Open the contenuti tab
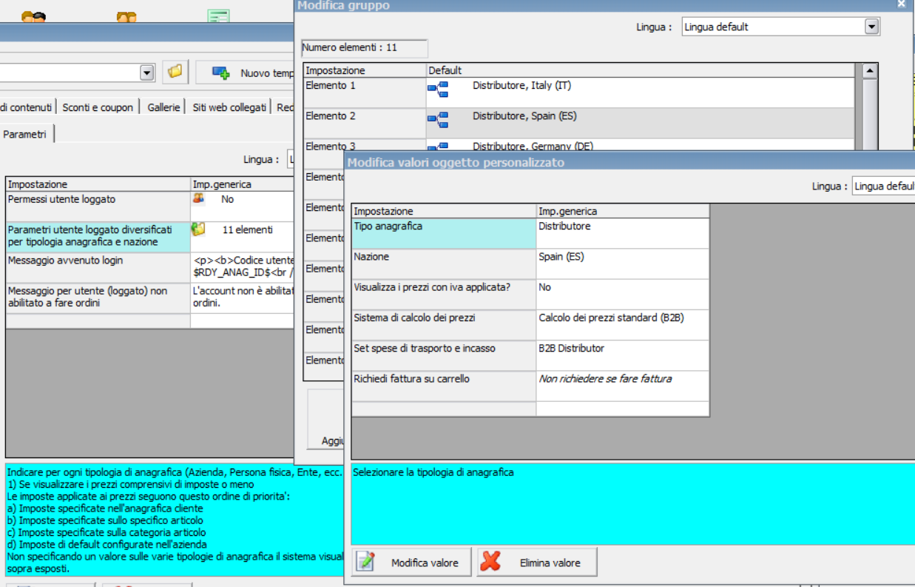915x587 pixels. (x=26, y=107)
